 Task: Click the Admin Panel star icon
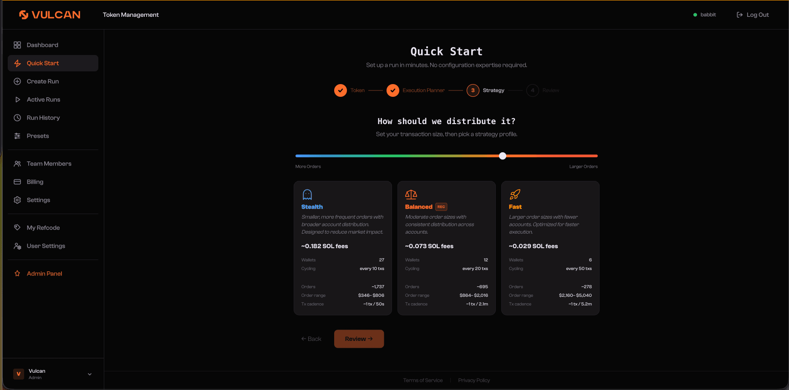pos(17,274)
